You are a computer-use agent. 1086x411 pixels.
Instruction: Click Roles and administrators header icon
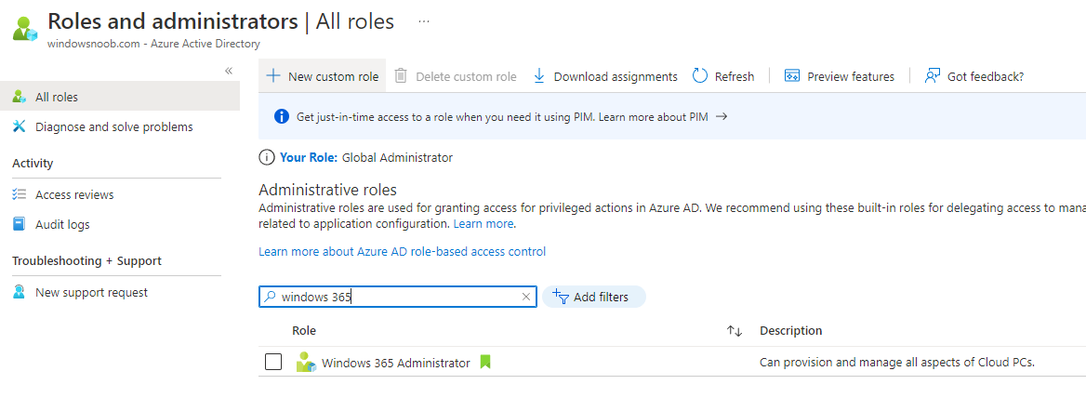(25, 29)
